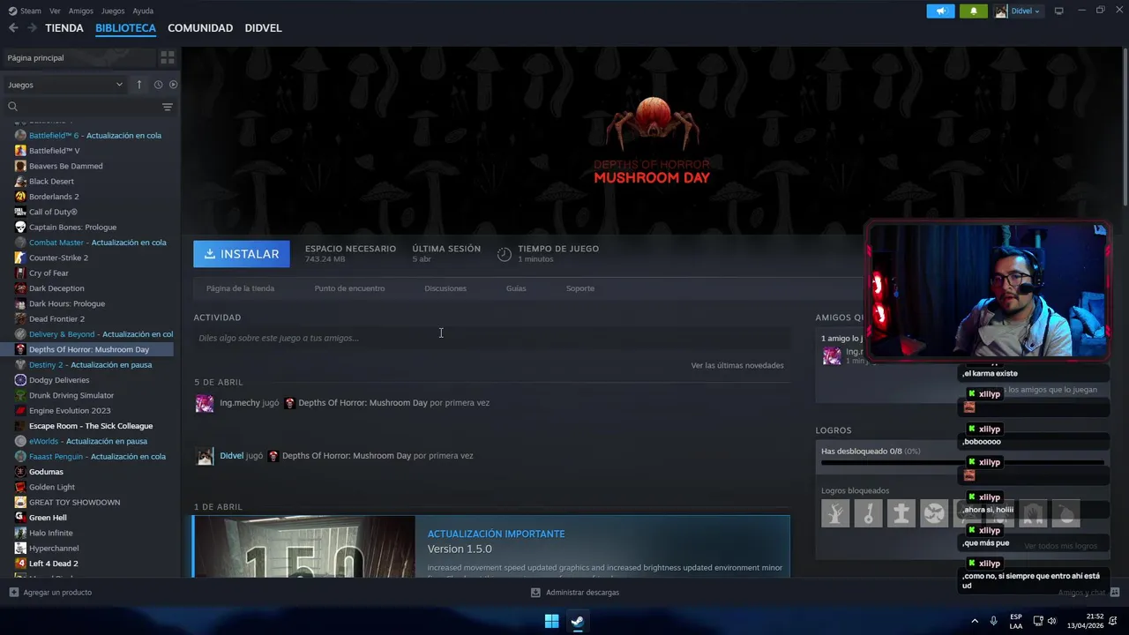Open the Ayuda menu
The width and height of the screenshot is (1129, 635).
click(143, 11)
